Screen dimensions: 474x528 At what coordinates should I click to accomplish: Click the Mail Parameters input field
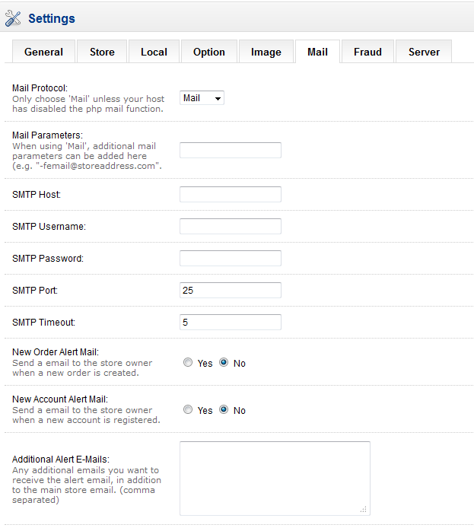(x=230, y=150)
